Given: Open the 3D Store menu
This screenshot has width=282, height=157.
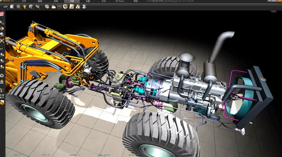Looking at the screenshot, I should click(x=120, y=1).
